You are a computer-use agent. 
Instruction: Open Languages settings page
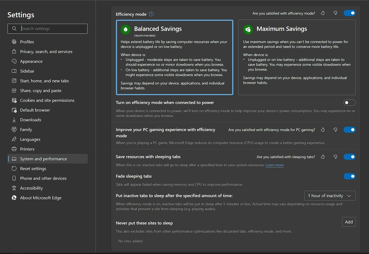tap(48, 139)
